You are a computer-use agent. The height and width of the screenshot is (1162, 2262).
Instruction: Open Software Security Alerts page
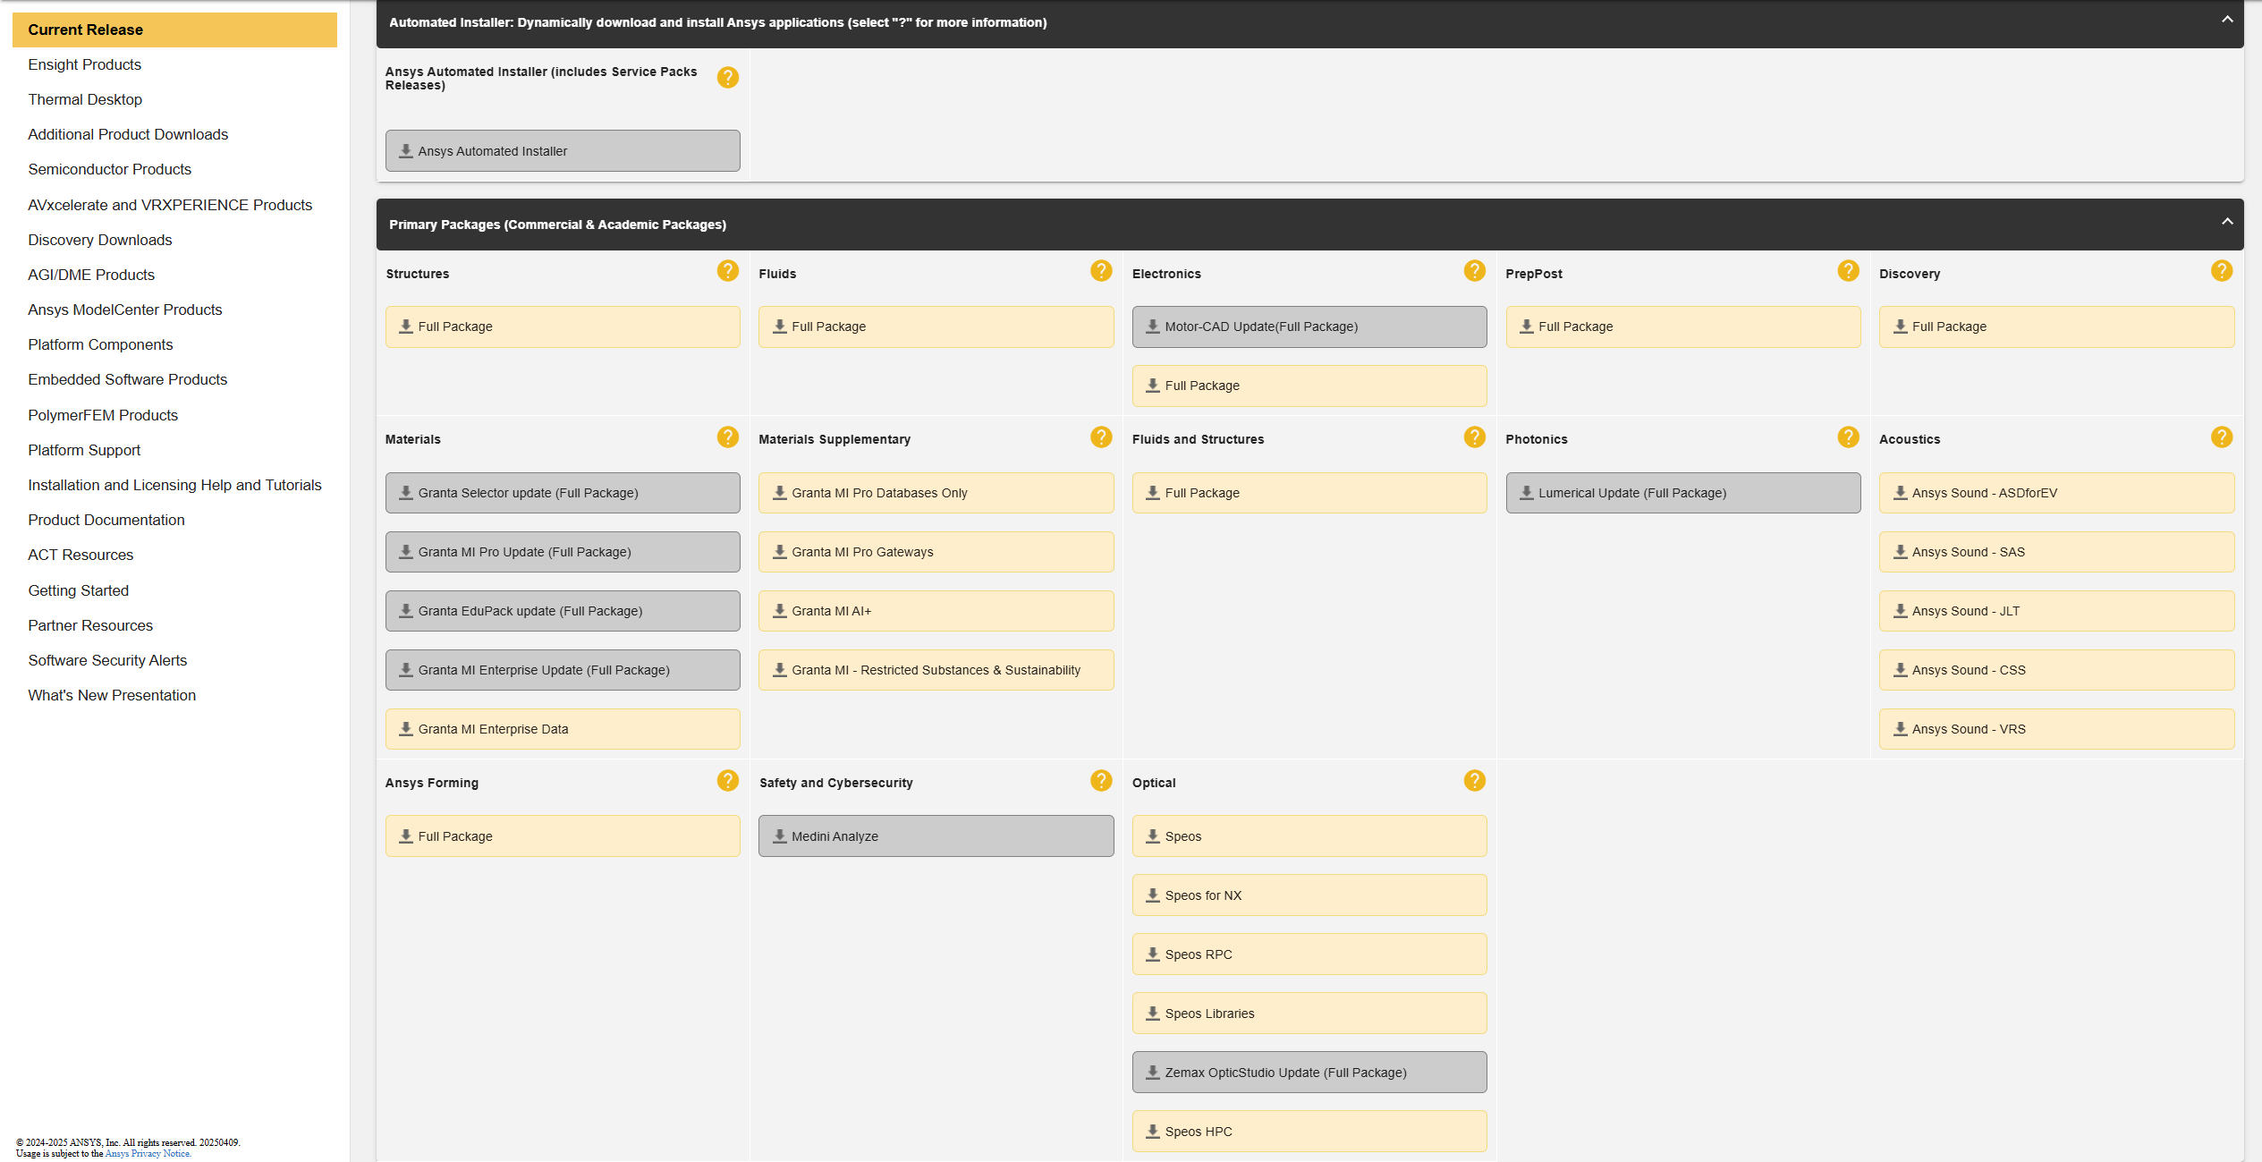click(107, 660)
